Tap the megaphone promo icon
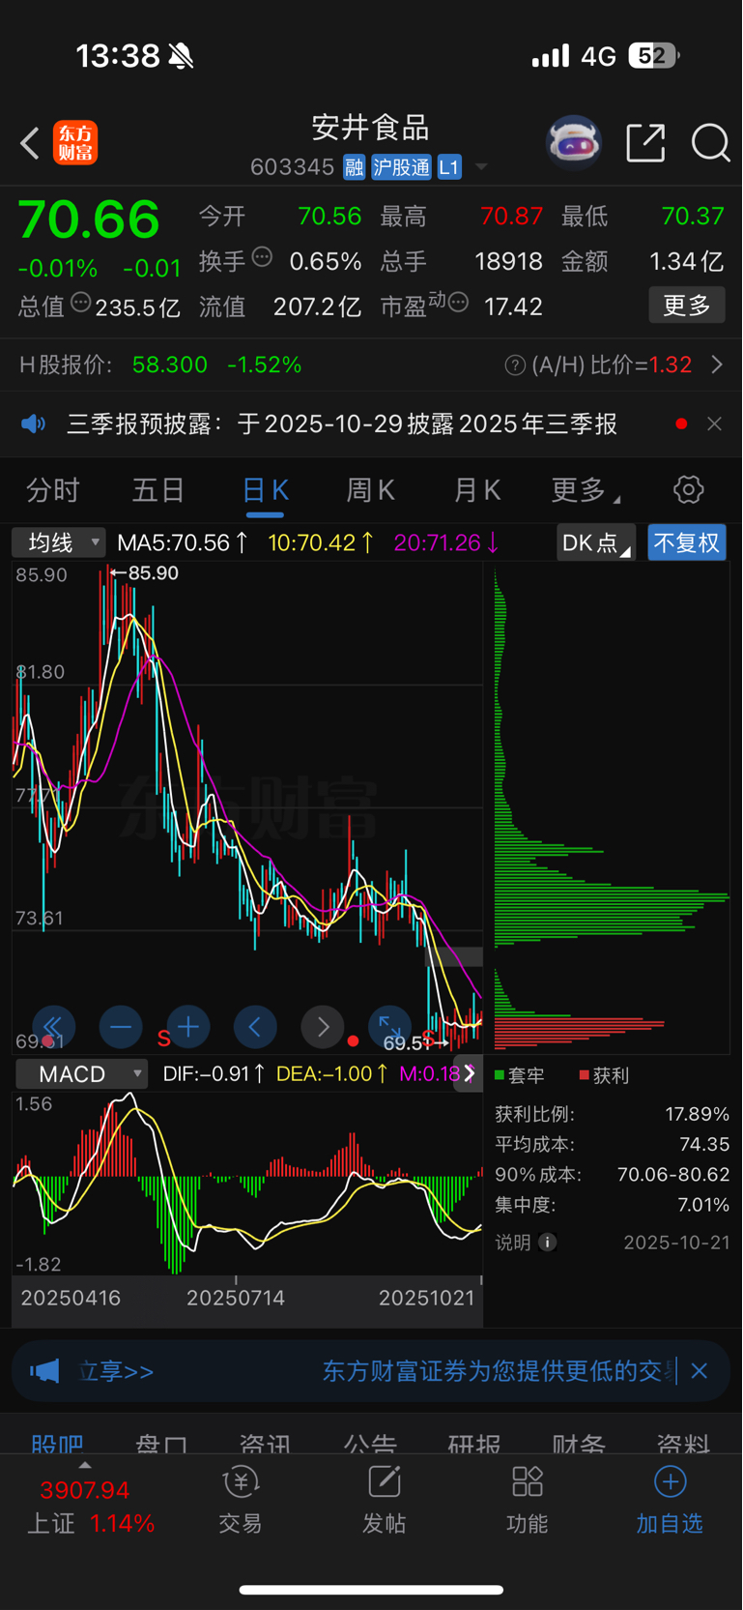Viewport: 743px width, 1610px height. coord(44,1371)
